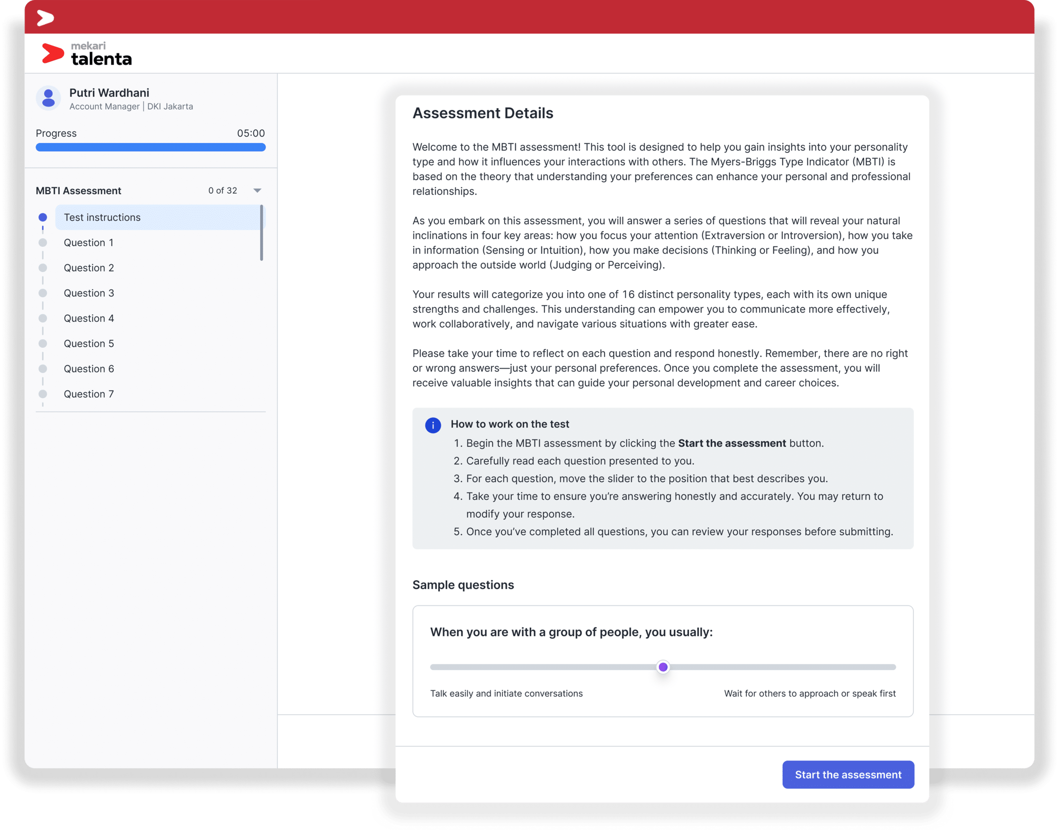1059x830 pixels.
Task: Click the Question 7 step dot
Action: tap(43, 394)
